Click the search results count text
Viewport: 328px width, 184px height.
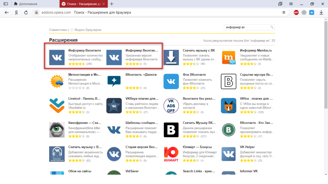click(239, 41)
